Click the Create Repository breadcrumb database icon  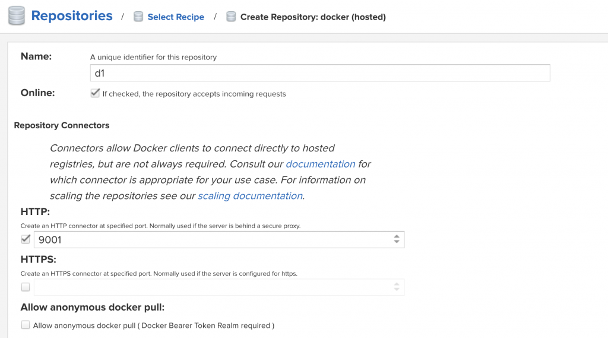click(x=231, y=17)
